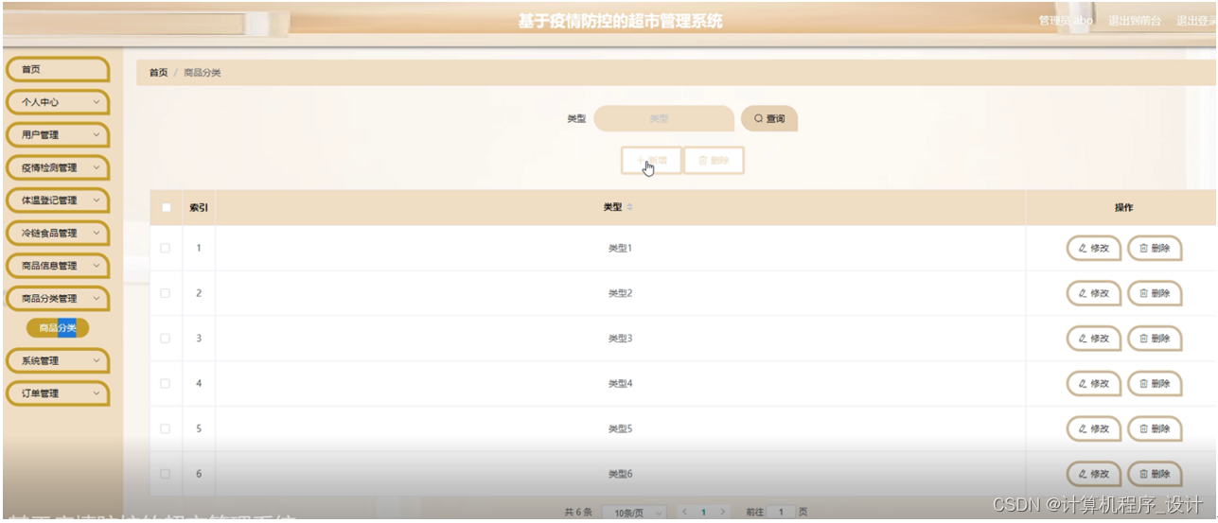The height and width of the screenshot is (523, 1218).
Task: Click the 查询 search button
Action: pos(769,119)
